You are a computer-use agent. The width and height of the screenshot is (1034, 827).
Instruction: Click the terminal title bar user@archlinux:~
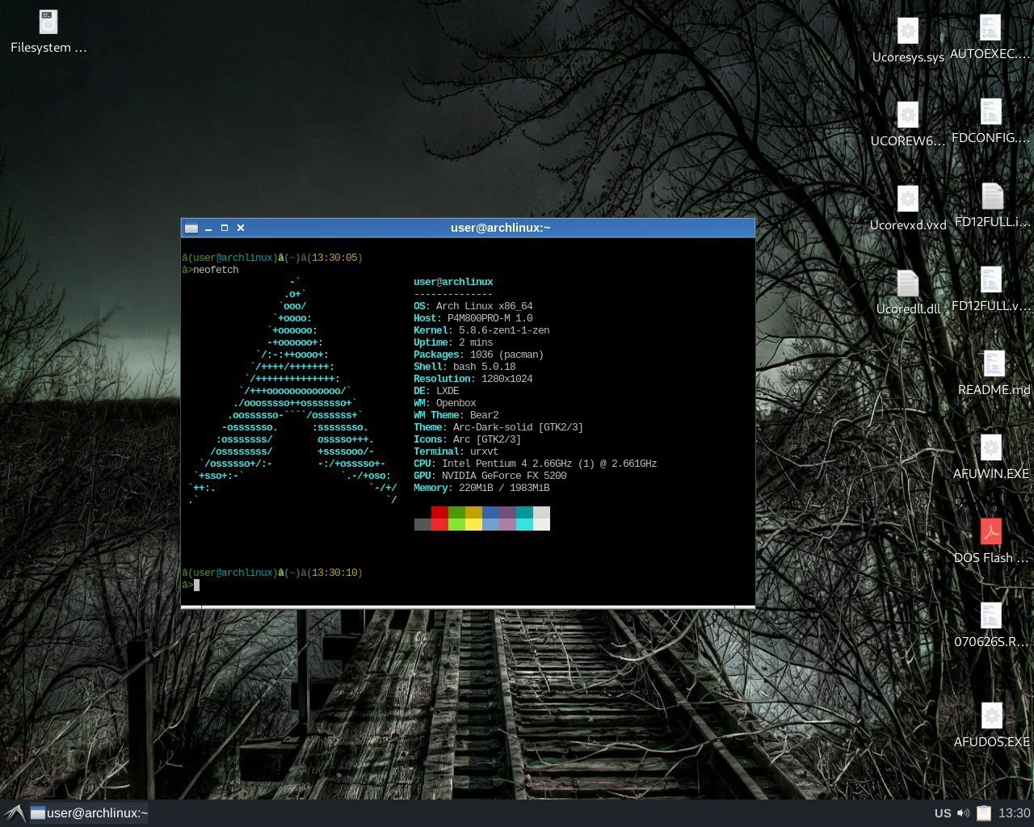tap(500, 228)
